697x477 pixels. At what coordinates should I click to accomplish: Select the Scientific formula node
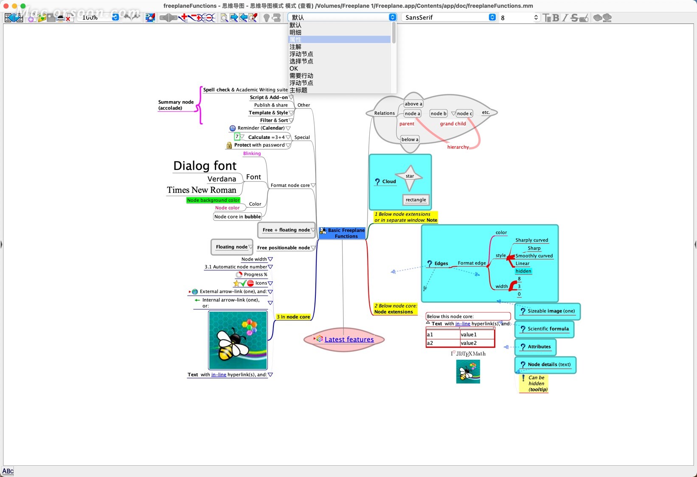pyautogui.click(x=545, y=329)
